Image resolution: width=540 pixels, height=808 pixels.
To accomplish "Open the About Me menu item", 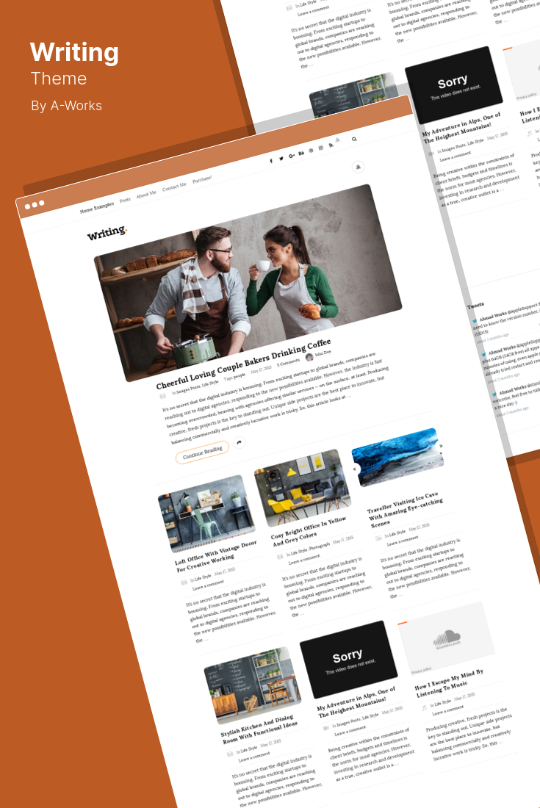I will [x=146, y=194].
